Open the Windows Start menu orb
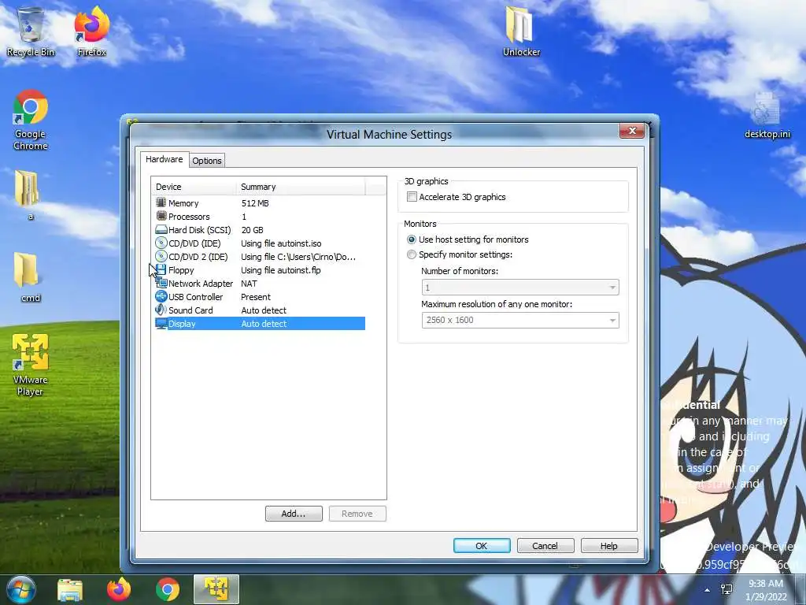Screen dimensions: 806x605 (20, 589)
